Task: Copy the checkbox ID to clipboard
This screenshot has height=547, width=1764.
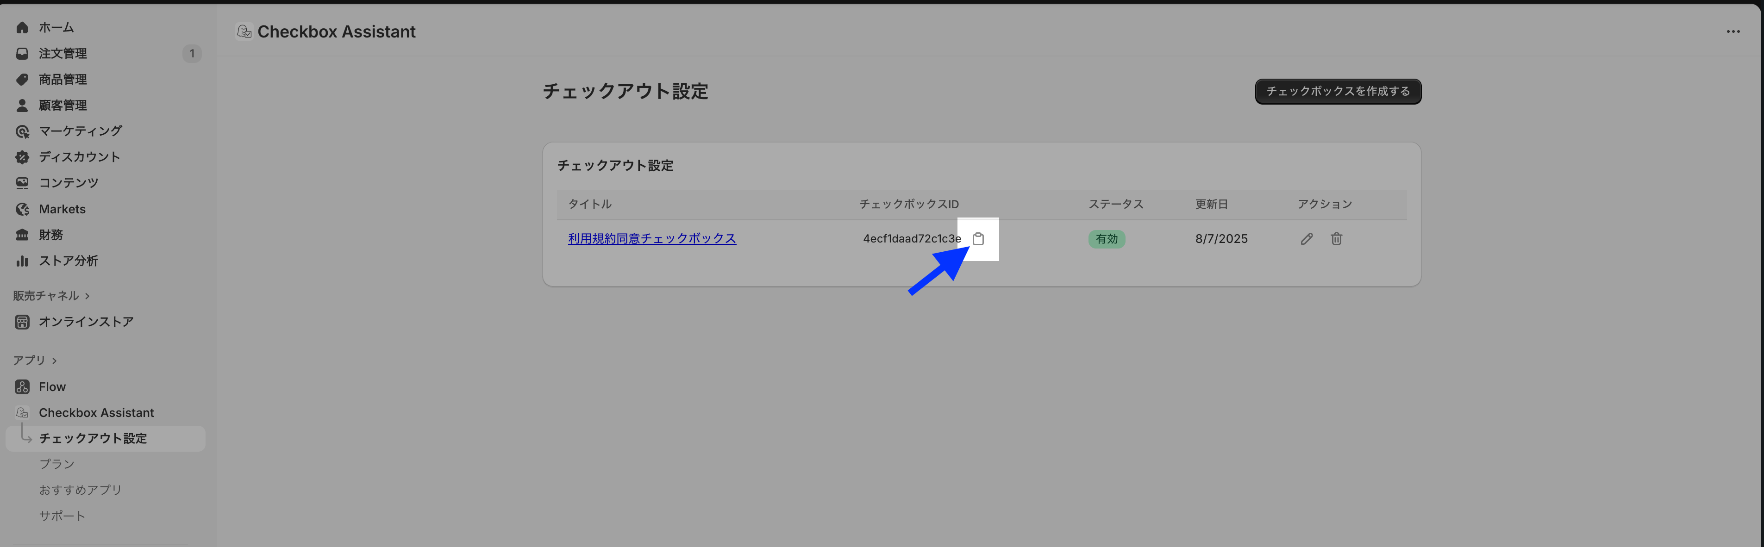Action: [x=978, y=239]
